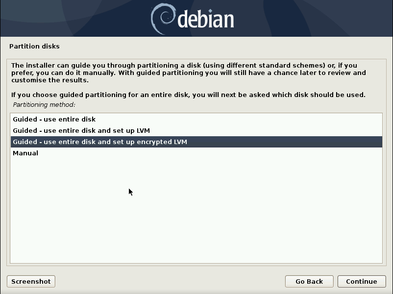Click the sentence starting "If you choose guided partitioning"

[188, 95]
